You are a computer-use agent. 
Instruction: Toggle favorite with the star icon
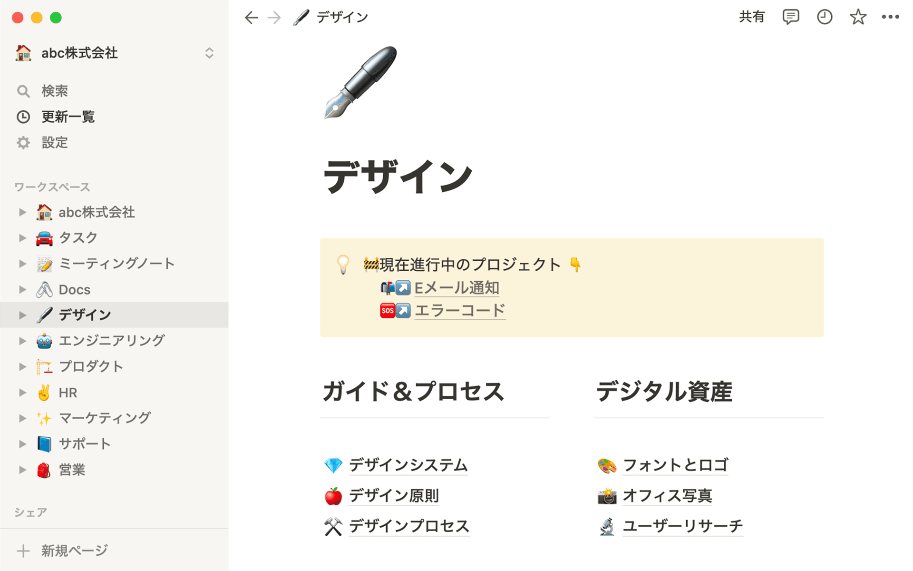tap(857, 17)
